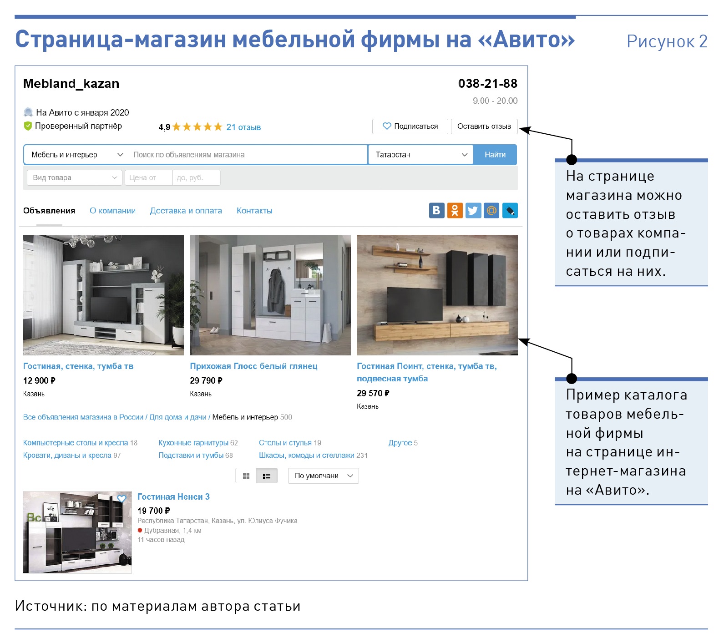Expand the Татарстан region dropdown
Viewport: 719px width, 643px height.
coord(420,155)
